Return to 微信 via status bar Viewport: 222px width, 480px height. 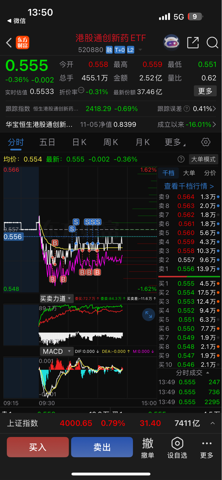tap(16, 21)
